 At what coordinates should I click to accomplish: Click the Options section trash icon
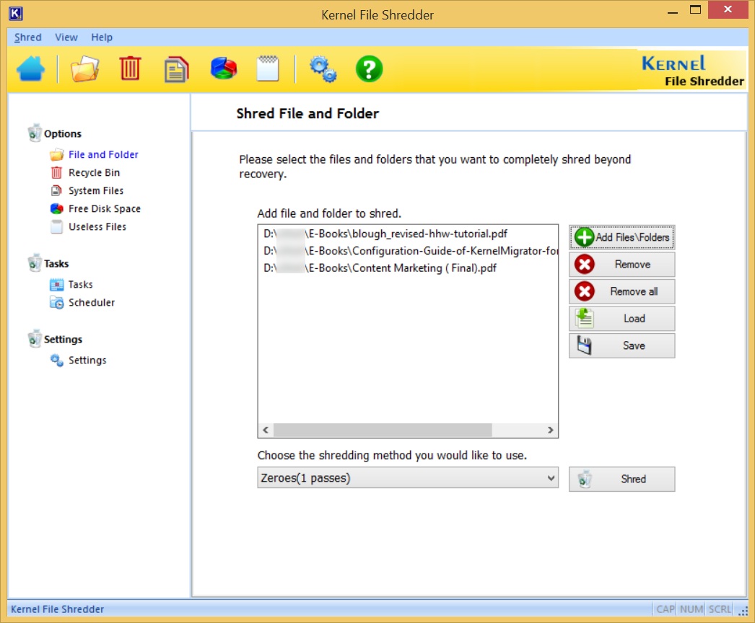[34, 133]
